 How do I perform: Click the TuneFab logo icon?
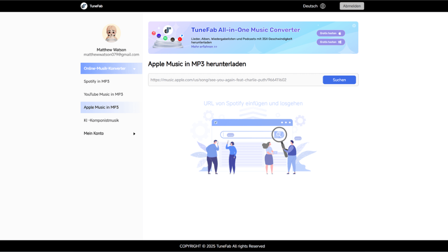(x=84, y=6)
